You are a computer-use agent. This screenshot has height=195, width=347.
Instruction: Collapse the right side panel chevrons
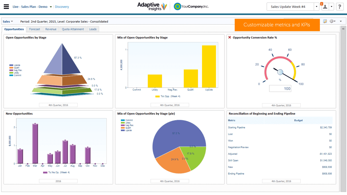pos(343,29)
